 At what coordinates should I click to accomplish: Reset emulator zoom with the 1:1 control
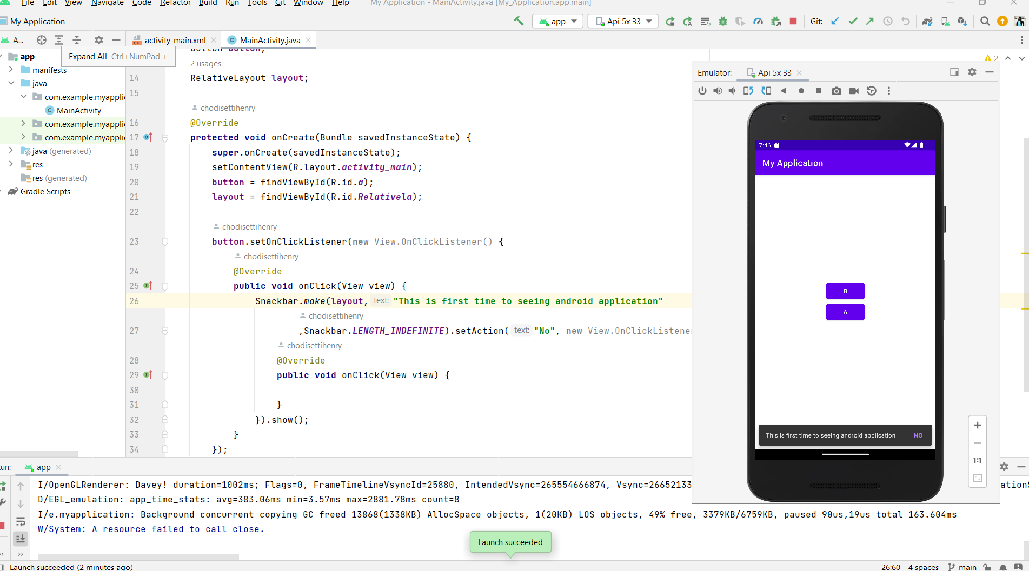(977, 460)
